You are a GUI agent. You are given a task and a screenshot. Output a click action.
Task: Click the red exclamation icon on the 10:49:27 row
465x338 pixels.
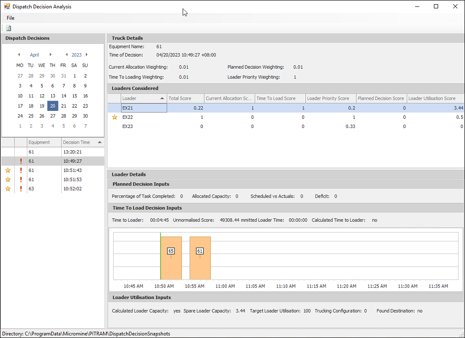pyautogui.click(x=20, y=161)
